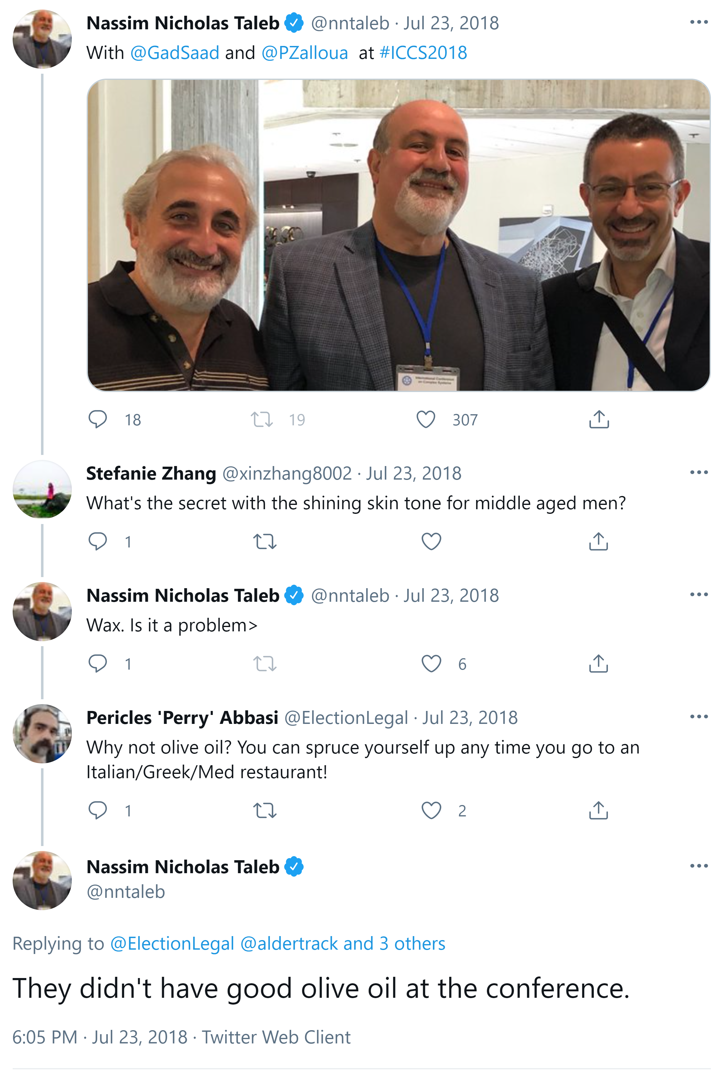
Task: Like Stefanie Zhang's tweet
Action: click(431, 541)
